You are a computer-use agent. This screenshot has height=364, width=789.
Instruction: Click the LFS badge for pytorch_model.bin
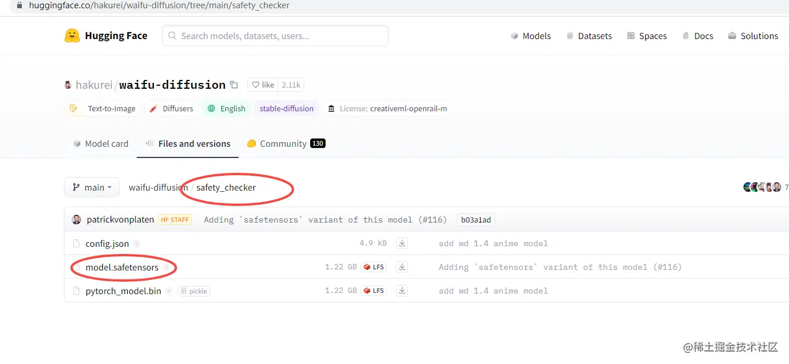[x=373, y=291]
